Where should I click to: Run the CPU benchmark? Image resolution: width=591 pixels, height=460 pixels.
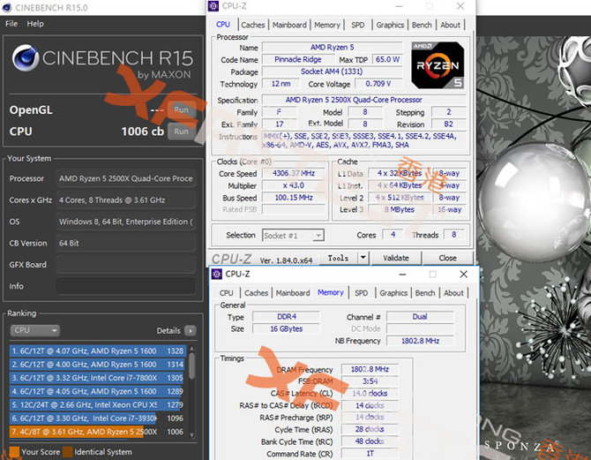click(x=182, y=132)
